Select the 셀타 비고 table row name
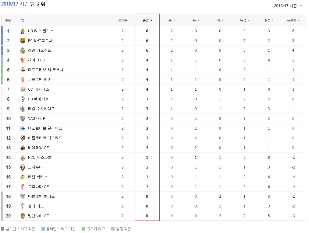The width and height of the screenshot is (309, 233). 36,206
